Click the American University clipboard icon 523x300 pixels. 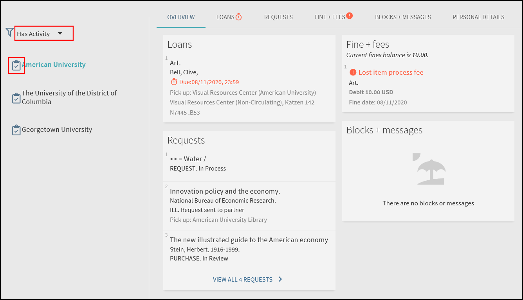point(16,65)
